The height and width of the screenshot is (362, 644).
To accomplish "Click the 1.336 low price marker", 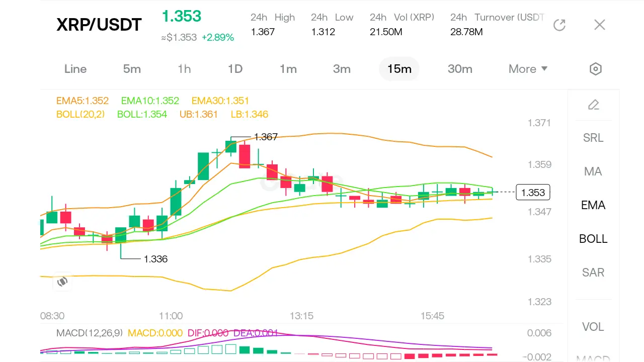I will (155, 259).
